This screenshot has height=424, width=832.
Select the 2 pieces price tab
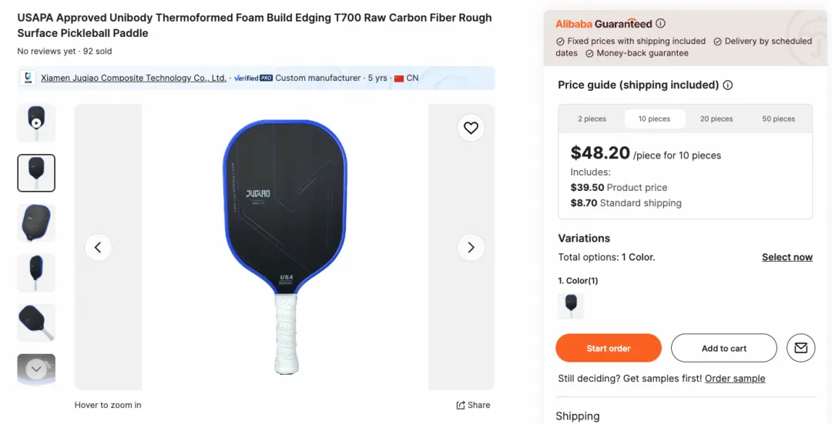tap(592, 119)
